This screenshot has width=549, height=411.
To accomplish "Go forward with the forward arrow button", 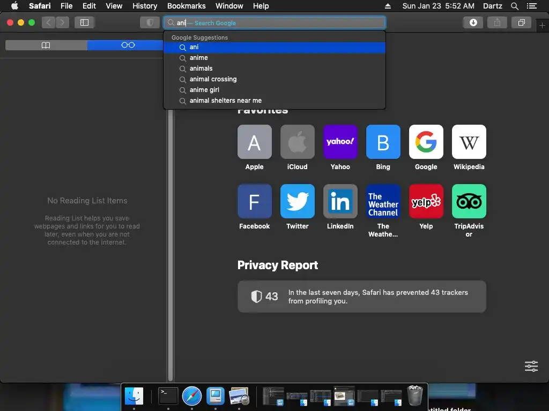I will tap(62, 22).
